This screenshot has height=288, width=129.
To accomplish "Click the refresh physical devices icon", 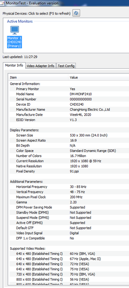I will (x=76, y=13).
